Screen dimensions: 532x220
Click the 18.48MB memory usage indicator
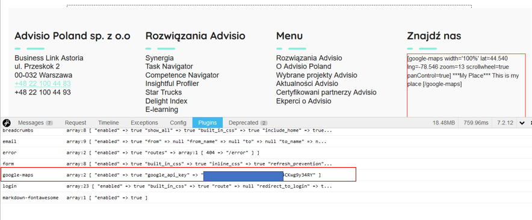pos(444,123)
